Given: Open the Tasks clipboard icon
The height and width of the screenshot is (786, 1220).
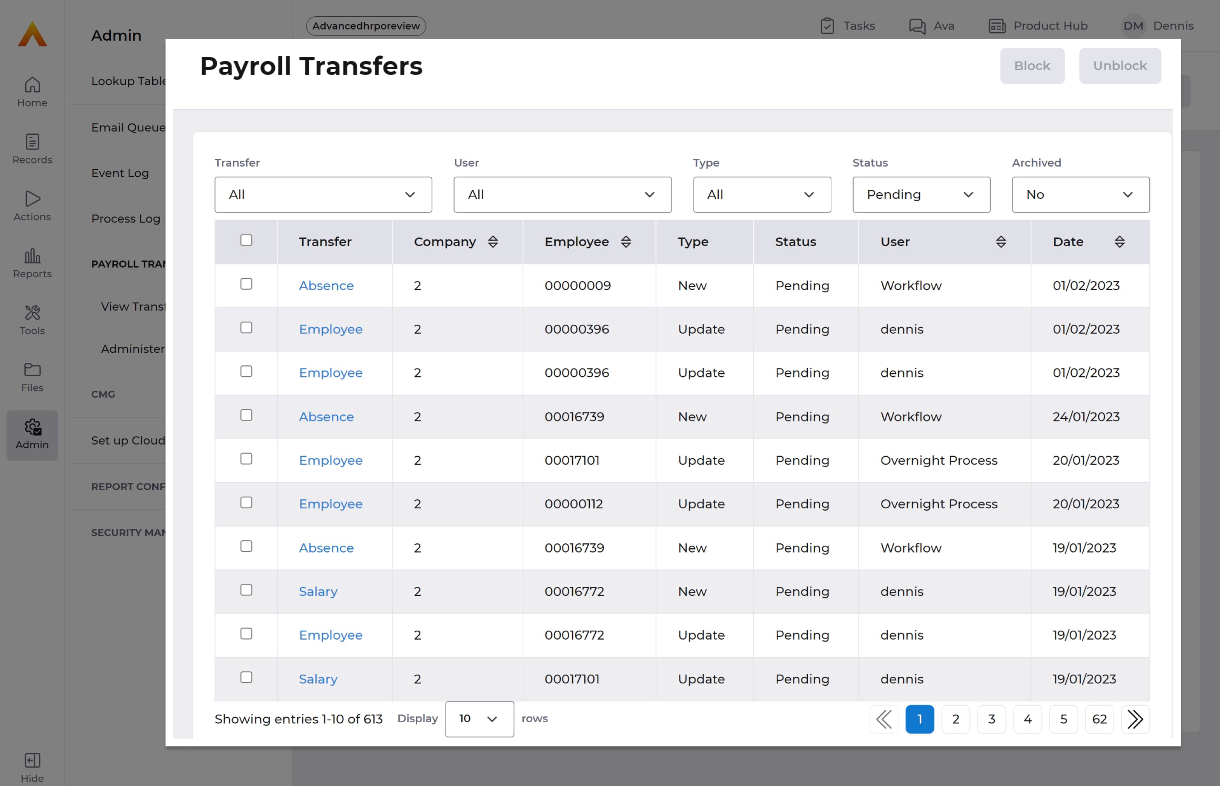Looking at the screenshot, I should (x=827, y=26).
